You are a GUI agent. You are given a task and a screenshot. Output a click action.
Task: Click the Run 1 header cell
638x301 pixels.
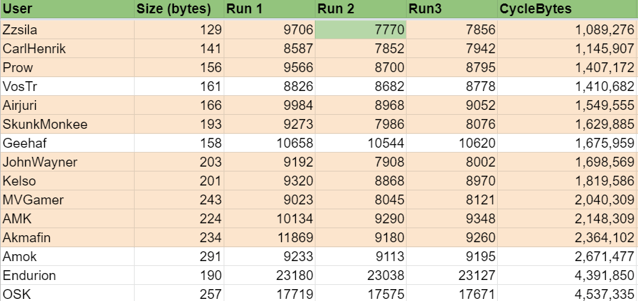(269, 10)
